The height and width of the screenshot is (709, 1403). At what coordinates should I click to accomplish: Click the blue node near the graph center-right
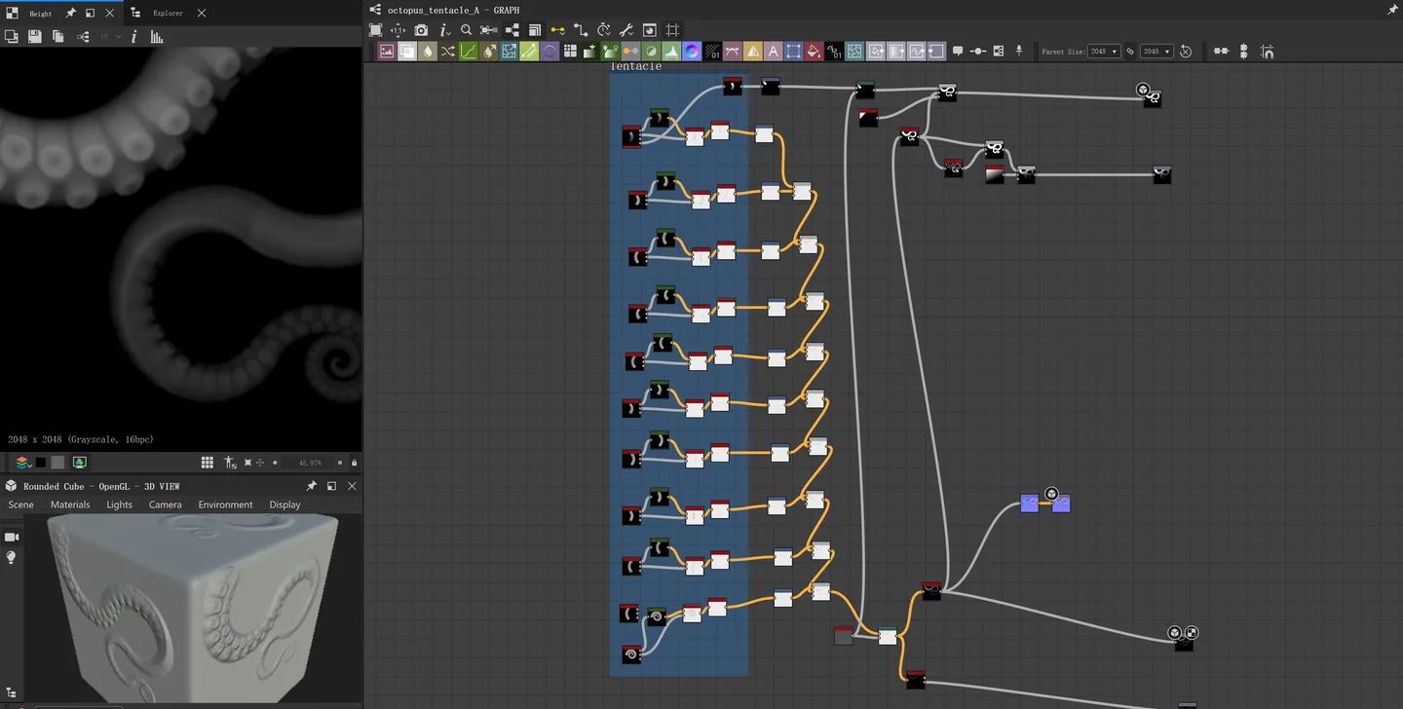1029,504
